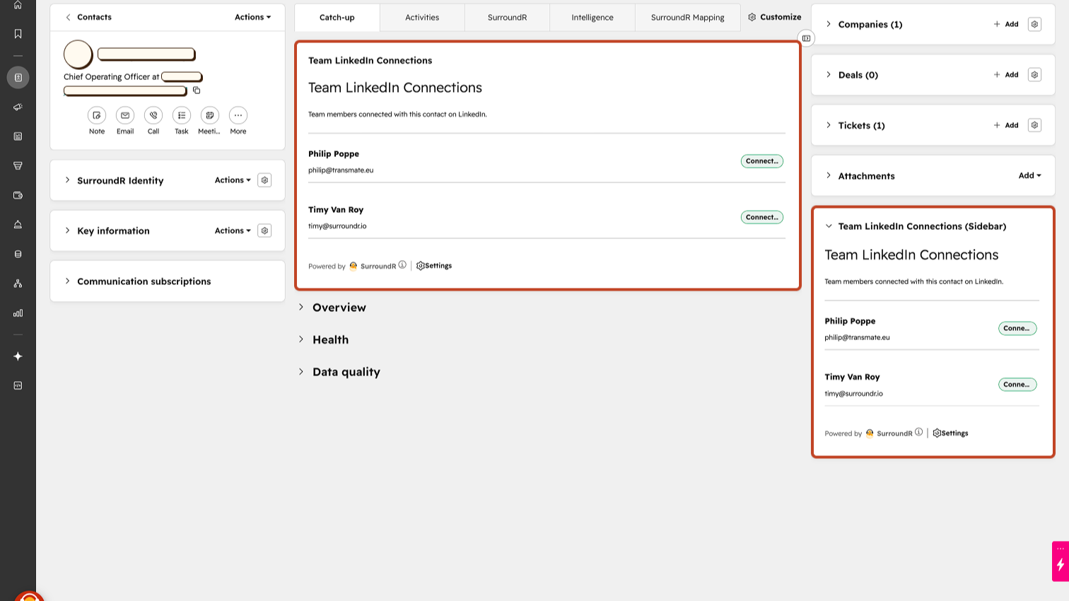Switch to the SurroundR tab
1069x601 pixels.
tap(507, 18)
